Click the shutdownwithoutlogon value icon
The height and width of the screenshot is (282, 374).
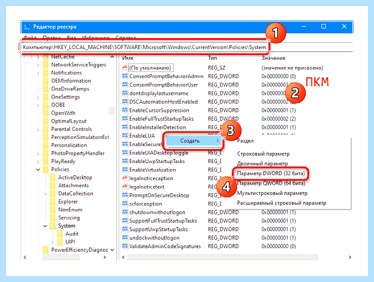point(125,212)
